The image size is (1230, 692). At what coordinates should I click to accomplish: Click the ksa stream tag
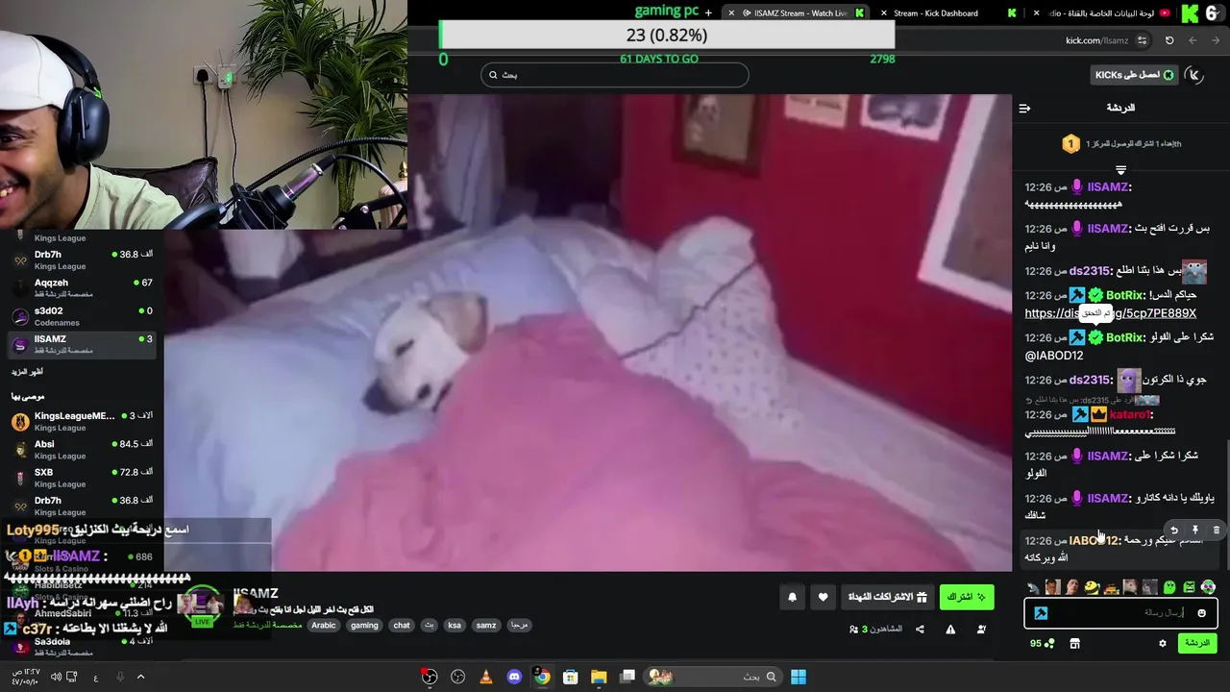pyautogui.click(x=455, y=625)
